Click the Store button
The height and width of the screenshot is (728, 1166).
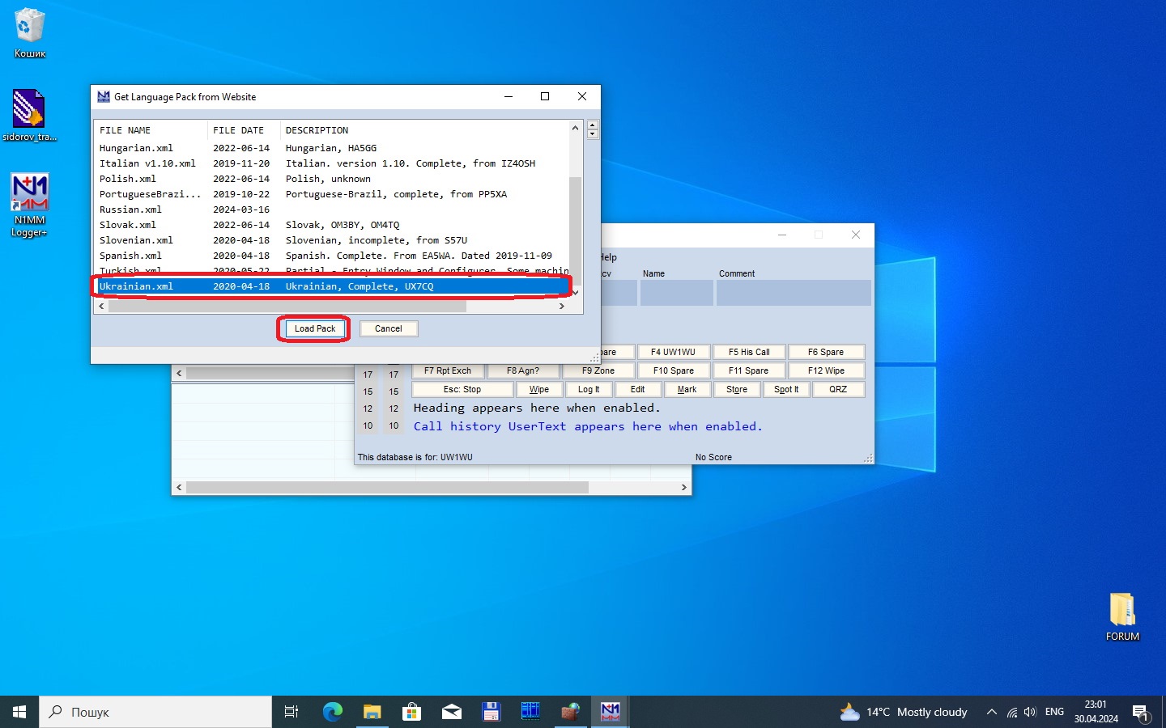pos(737,389)
